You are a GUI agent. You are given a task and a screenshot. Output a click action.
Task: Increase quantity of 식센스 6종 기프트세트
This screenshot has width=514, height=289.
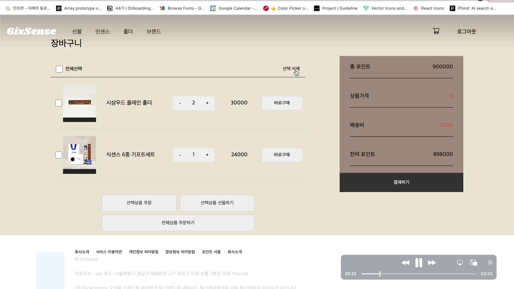point(207,155)
